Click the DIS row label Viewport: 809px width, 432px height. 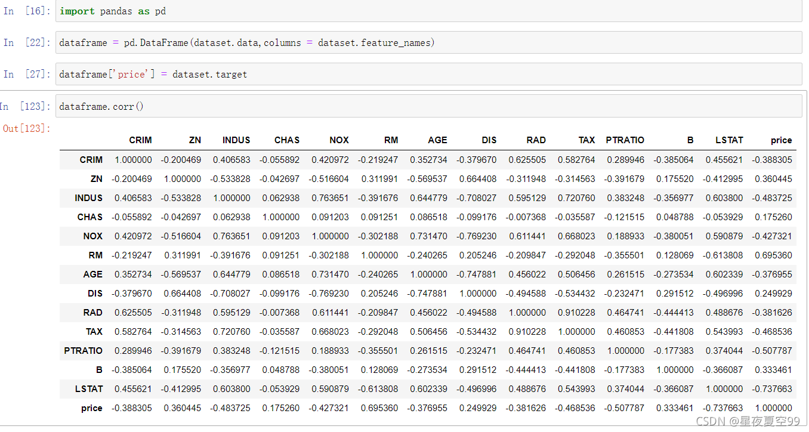coord(95,294)
